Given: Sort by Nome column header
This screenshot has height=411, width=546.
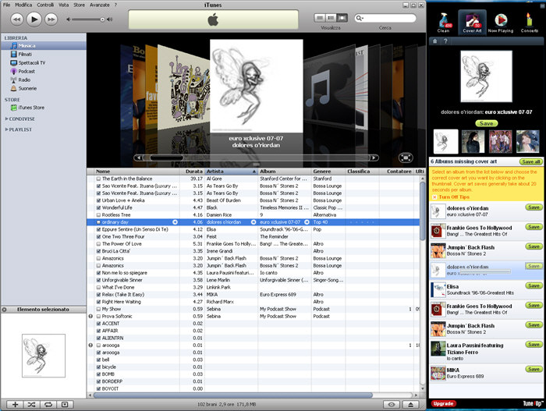Looking at the screenshot, I should click(x=136, y=172).
